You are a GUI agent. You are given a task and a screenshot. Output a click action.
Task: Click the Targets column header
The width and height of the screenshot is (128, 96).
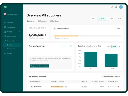click(x=84, y=82)
